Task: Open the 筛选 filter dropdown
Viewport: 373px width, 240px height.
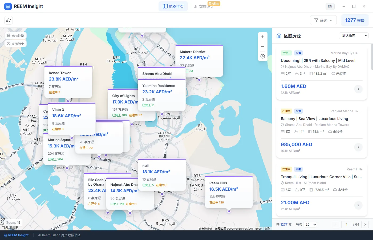Action: click(x=323, y=20)
